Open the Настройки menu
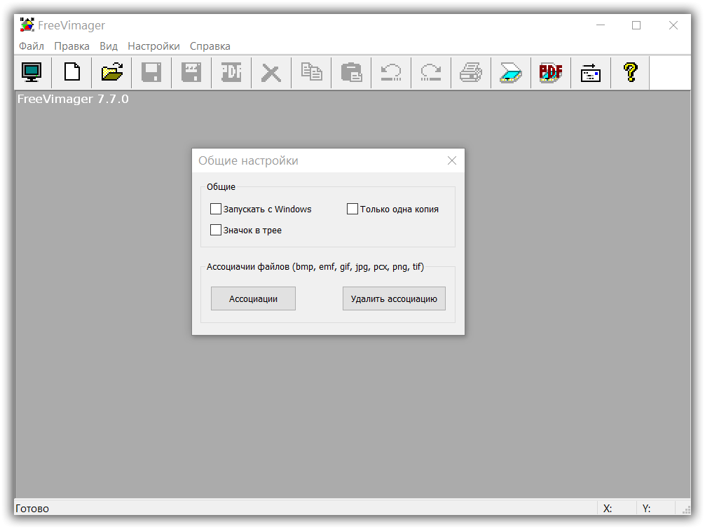705x529 pixels. tap(153, 46)
